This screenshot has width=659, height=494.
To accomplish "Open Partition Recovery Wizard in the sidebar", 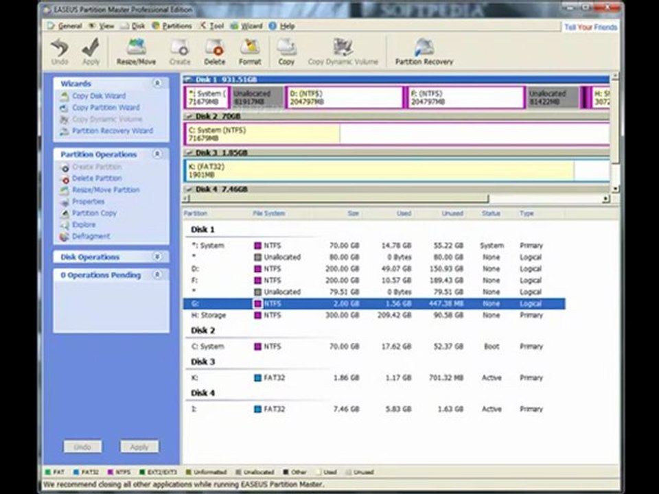I will coord(112,130).
